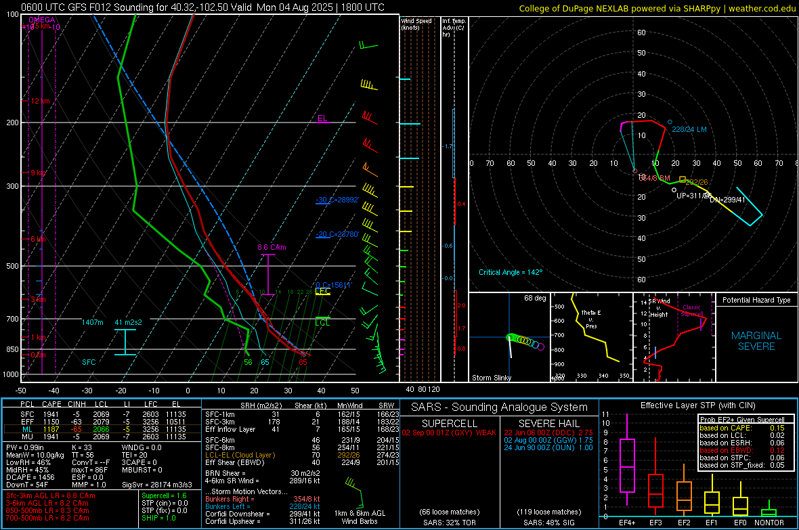Click the green LCL label

pyautogui.click(x=322, y=323)
